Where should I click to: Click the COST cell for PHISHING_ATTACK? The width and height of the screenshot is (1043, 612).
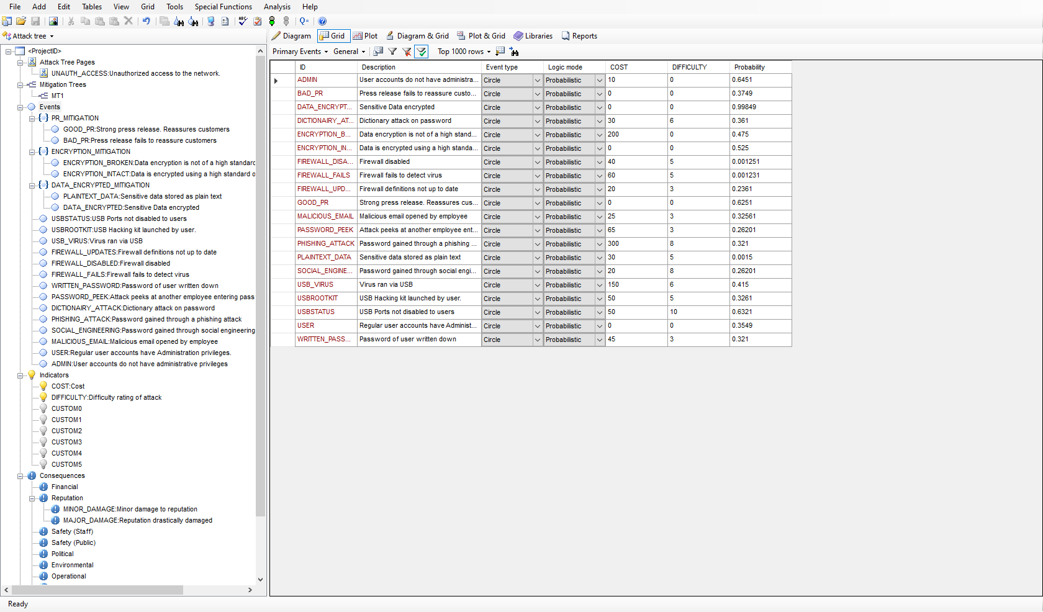click(636, 244)
